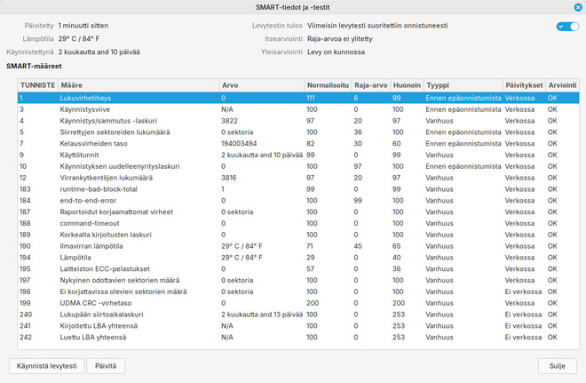
Task: Select the Luettu LBA yhteensä row
Action: (298, 337)
